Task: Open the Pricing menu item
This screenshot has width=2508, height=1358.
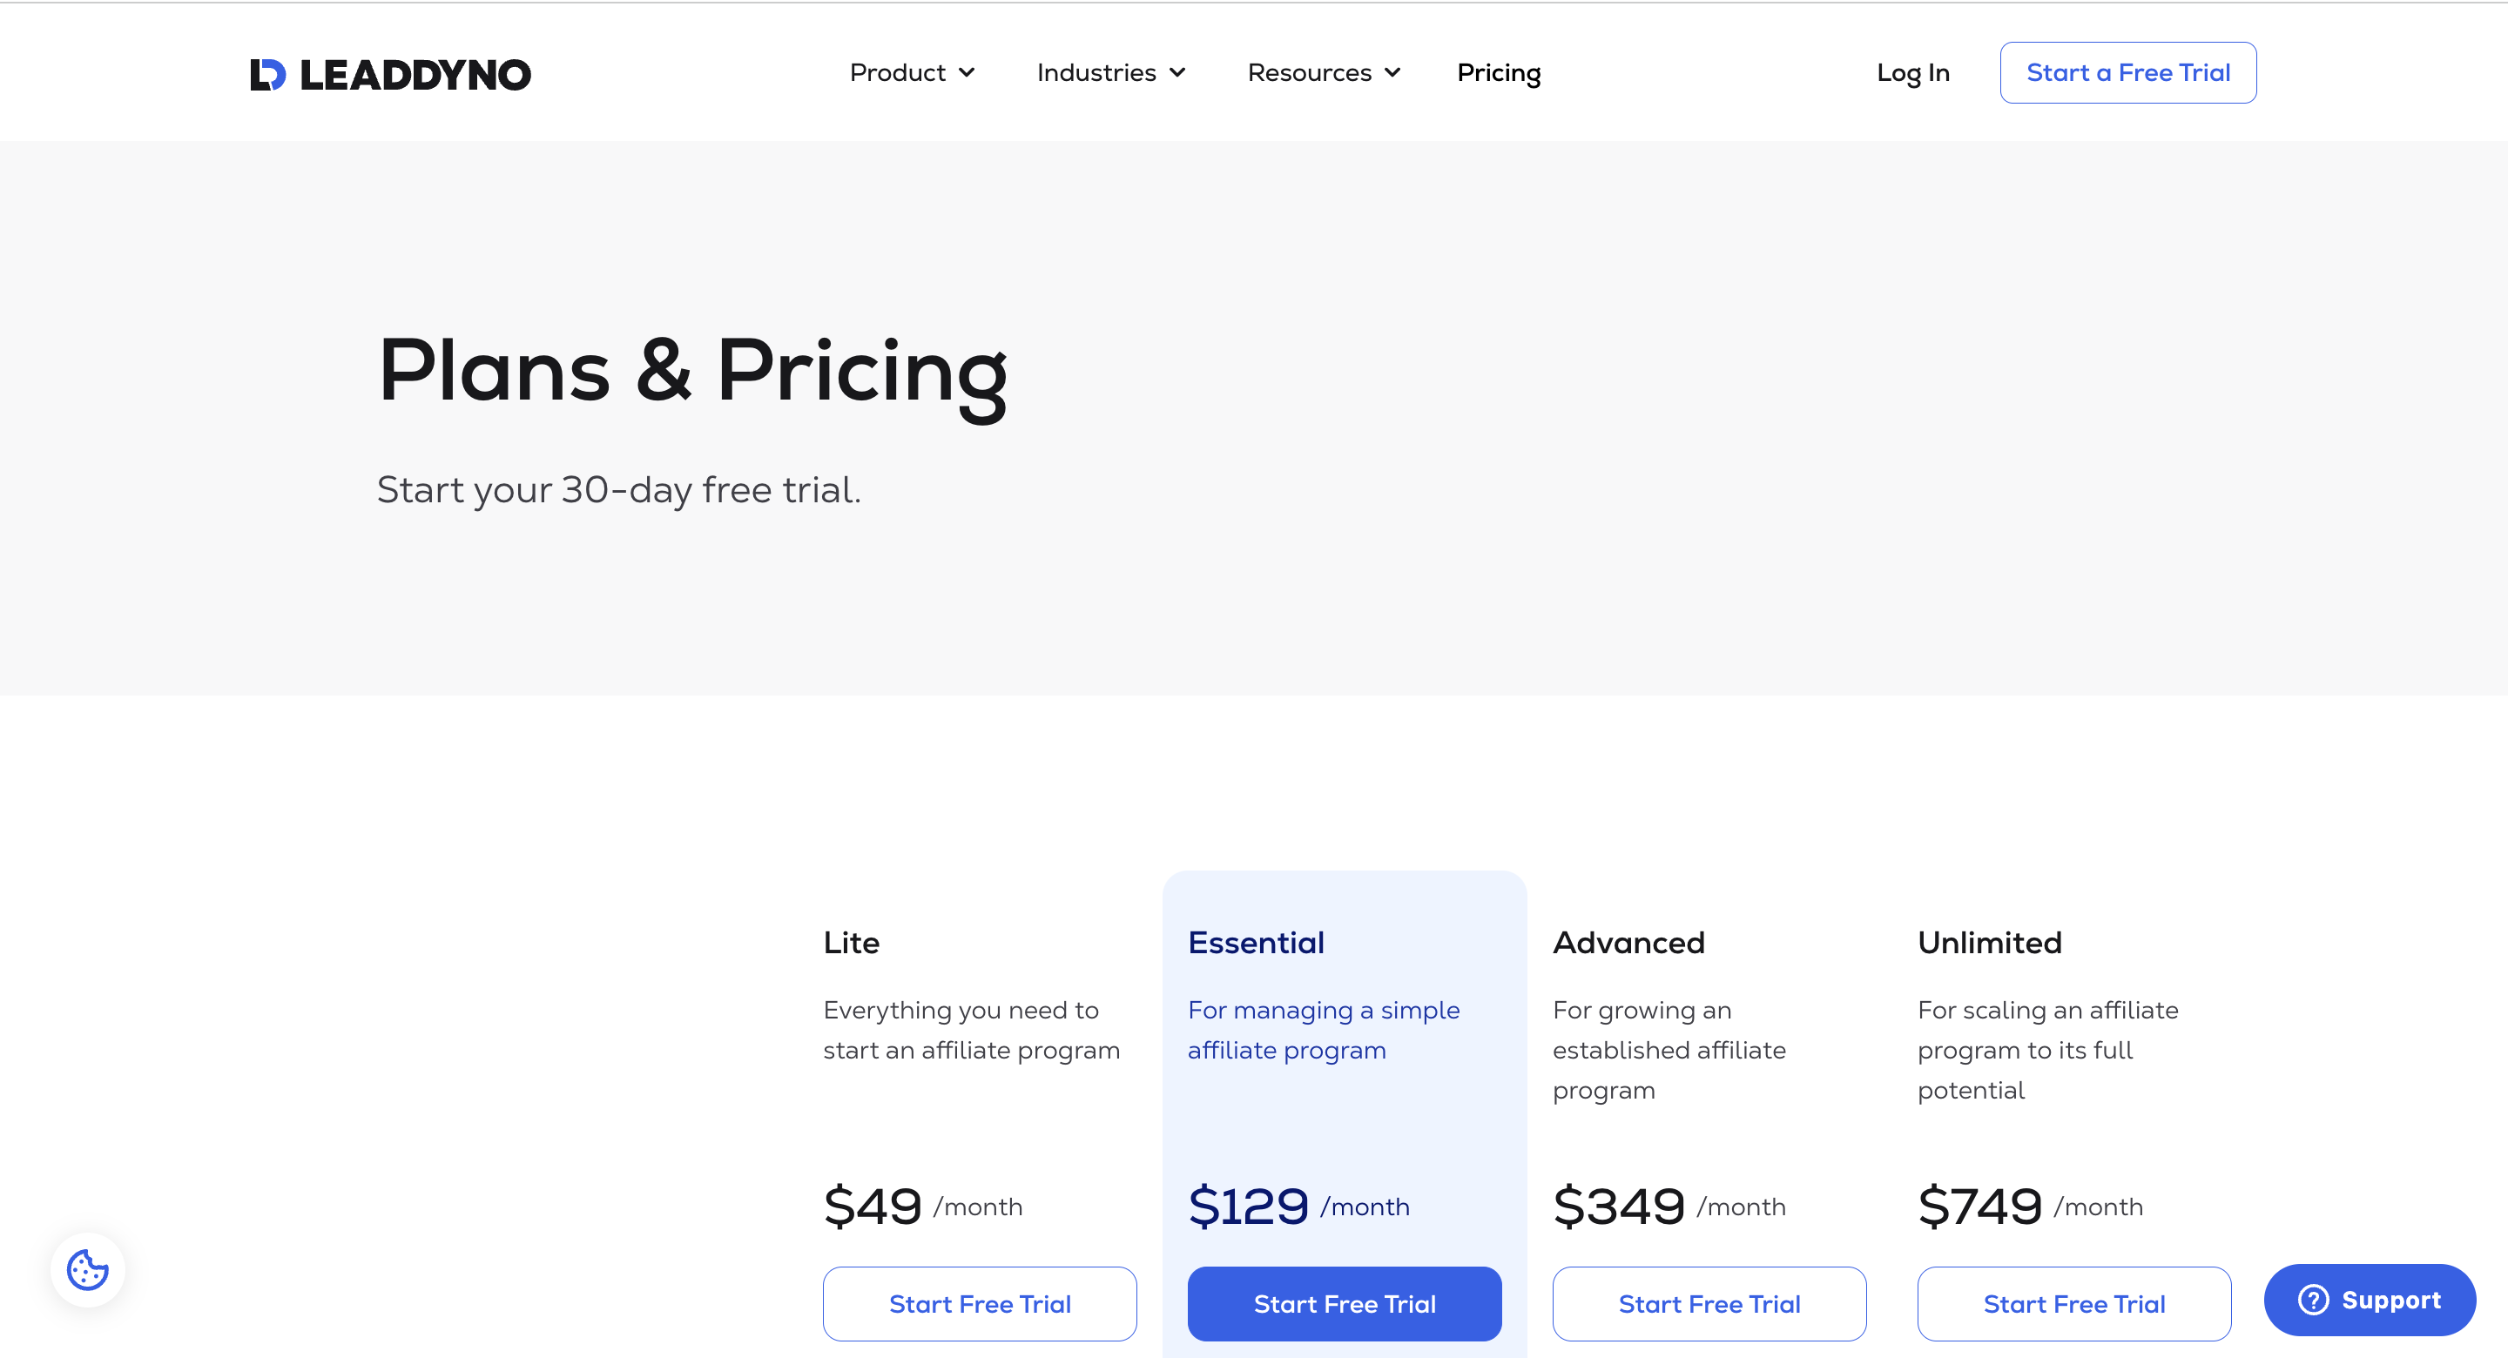Action: (1499, 73)
